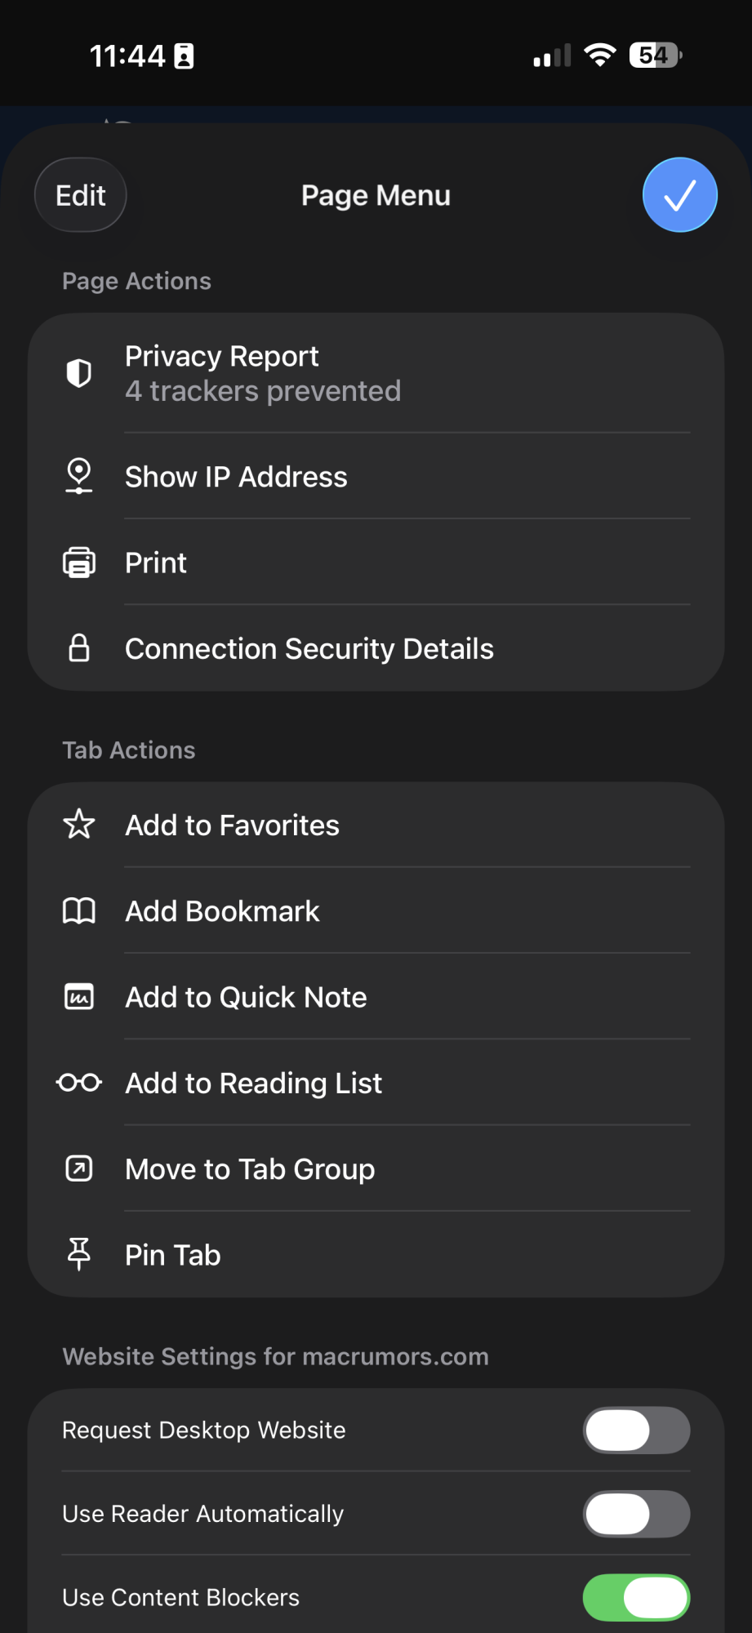The width and height of the screenshot is (752, 1633).
Task: Tap the printer icon
Action: tap(79, 563)
